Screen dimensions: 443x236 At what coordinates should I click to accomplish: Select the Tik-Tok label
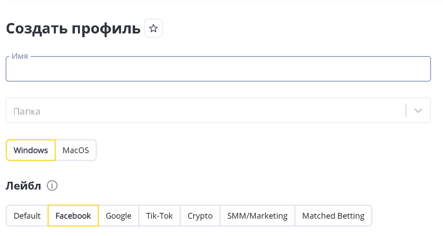159,216
